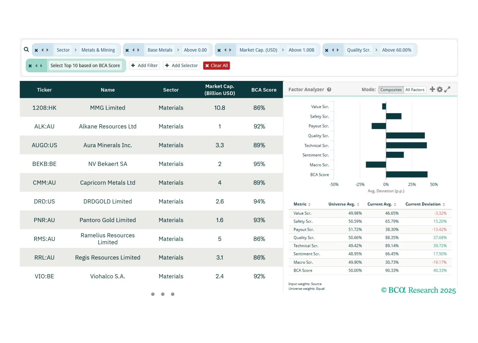Click the search magnifier icon
This screenshot has height=343, width=478.
(26, 49)
